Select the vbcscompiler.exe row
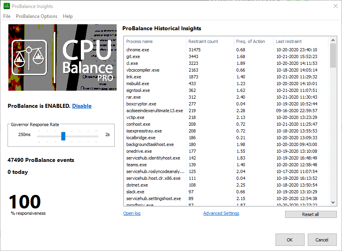The image size is (342, 251). [x=227, y=70]
